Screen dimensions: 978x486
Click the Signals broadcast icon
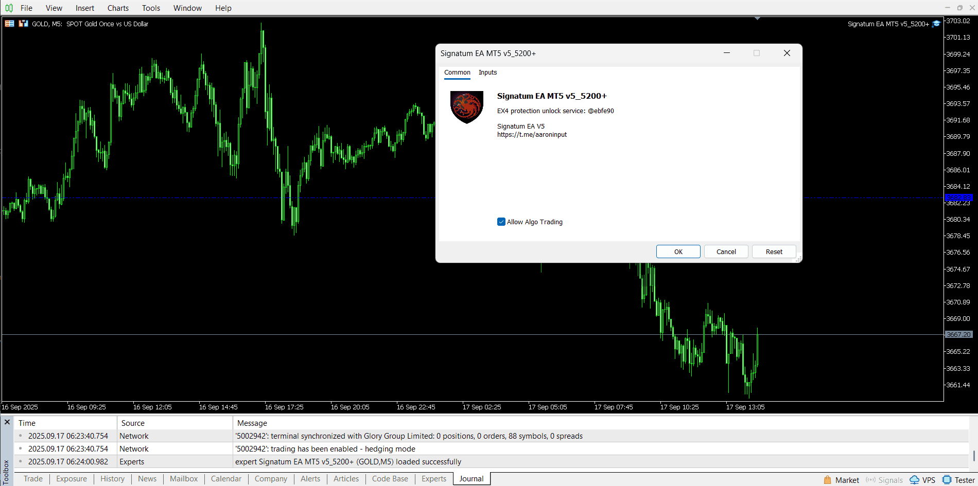coord(870,480)
